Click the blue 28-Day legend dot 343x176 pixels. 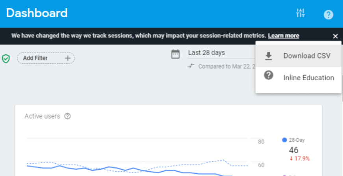(x=284, y=140)
